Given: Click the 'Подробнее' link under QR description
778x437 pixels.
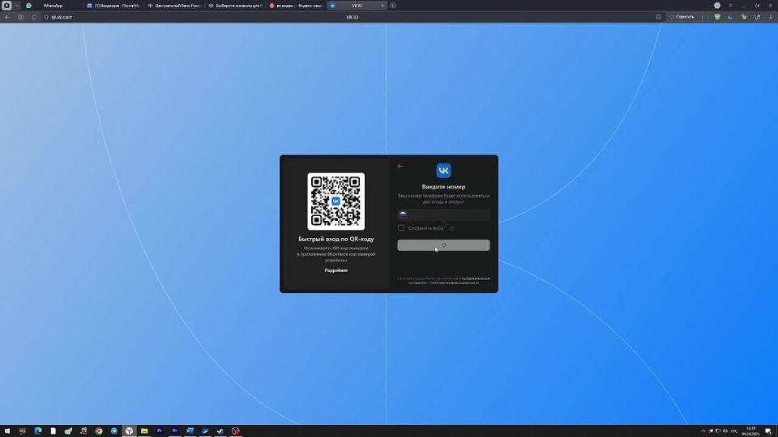Looking at the screenshot, I should (x=336, y=270).
